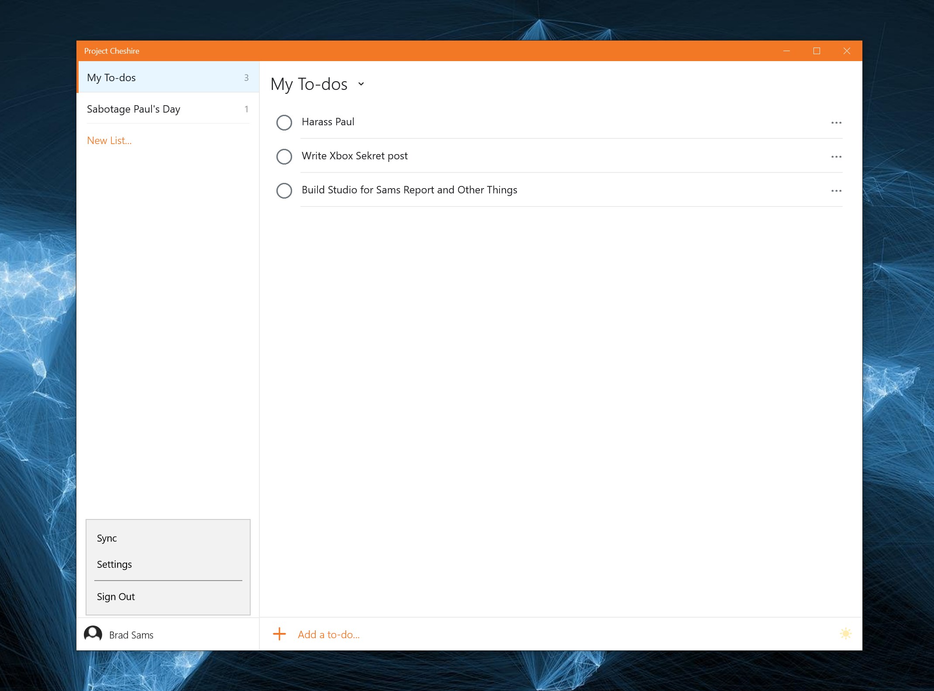Complete the Build Studio for Sams Report task
934x691 pixels.
[x=284, y=191]
